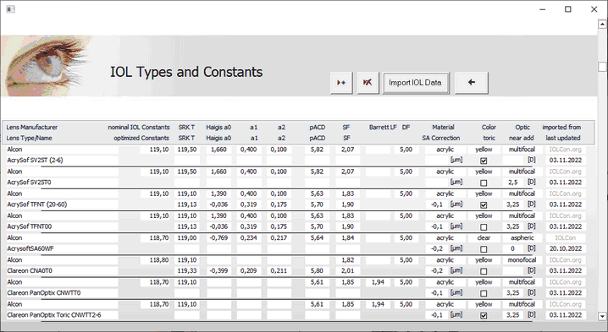Toggle toric checkbox for AcrysoftSA60WF

point(484,249)
